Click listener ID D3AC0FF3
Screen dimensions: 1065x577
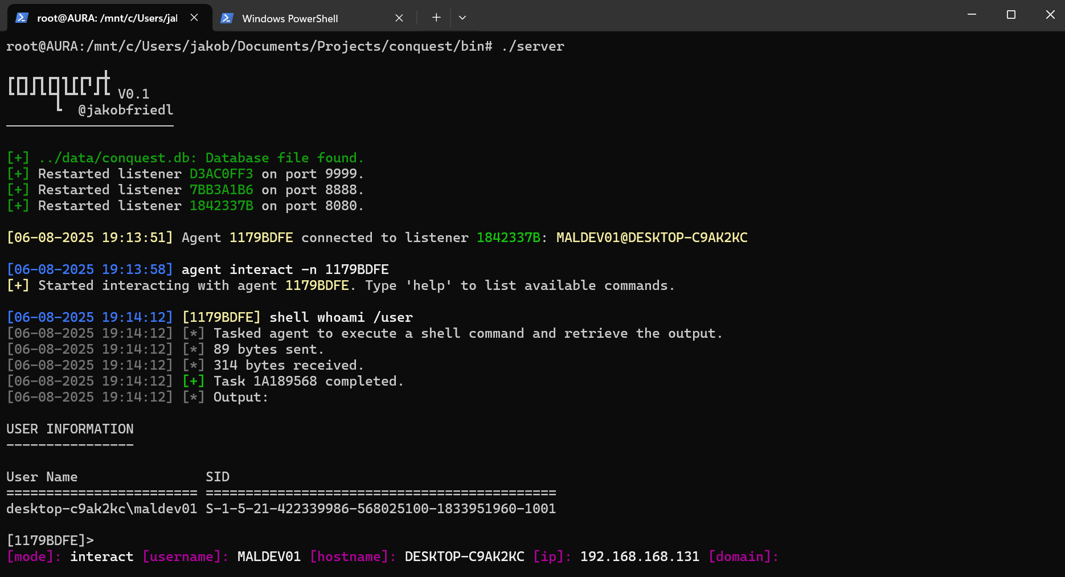click(x=221, y=174)
